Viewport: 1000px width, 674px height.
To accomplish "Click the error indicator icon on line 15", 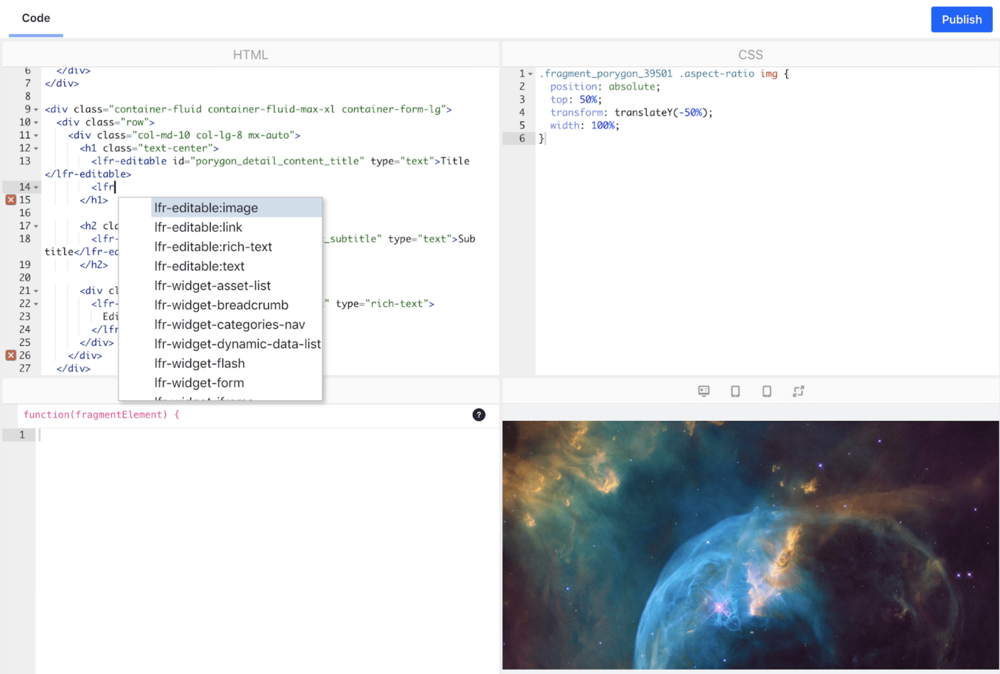I will tap(11, 199).
